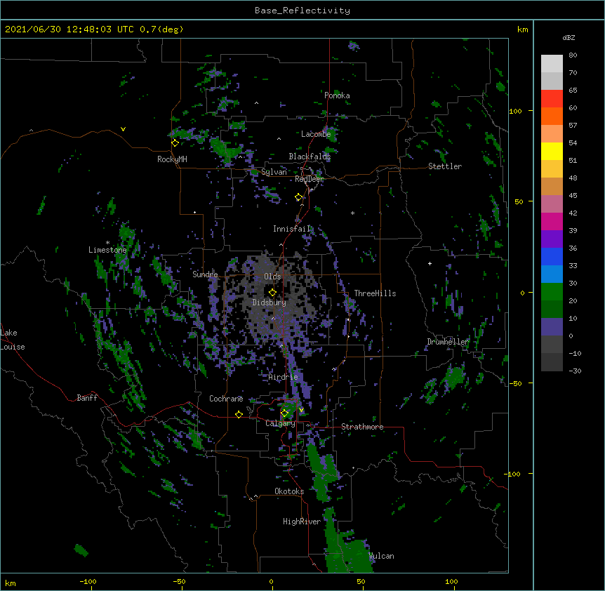Click the Sylvan label
605x591 pixels.
[x=274, y=172]
